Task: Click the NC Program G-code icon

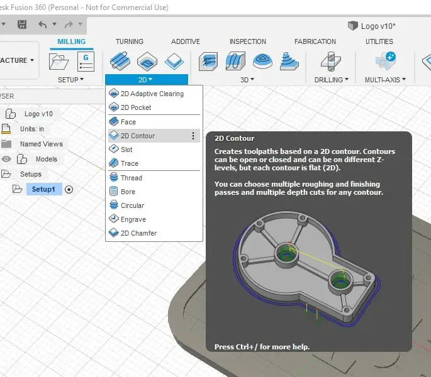Action: click(86, 62)
